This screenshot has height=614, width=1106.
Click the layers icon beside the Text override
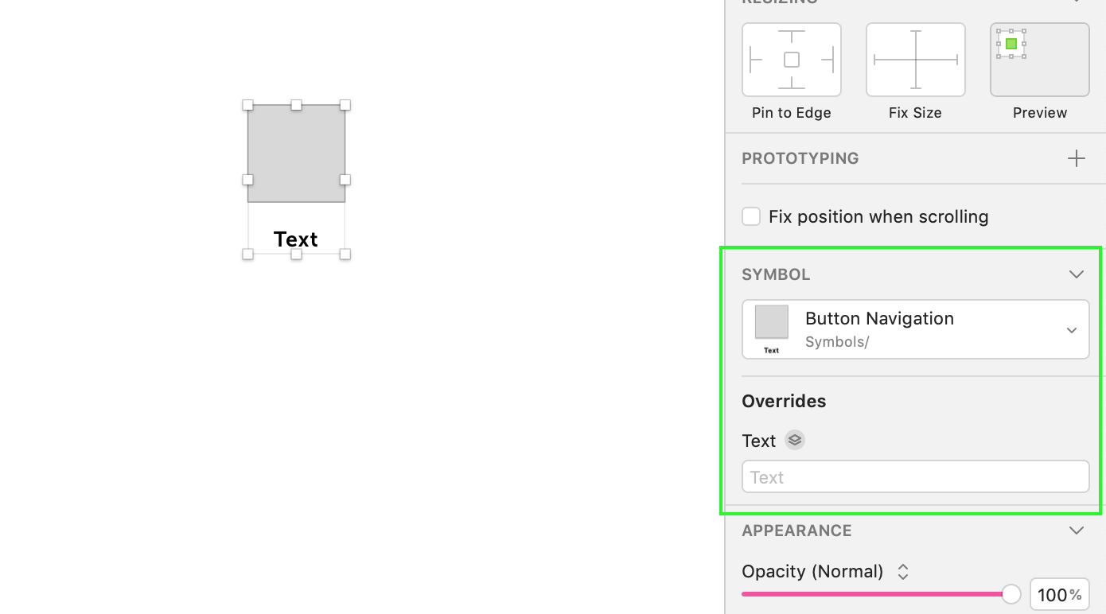tap(794, 440)
